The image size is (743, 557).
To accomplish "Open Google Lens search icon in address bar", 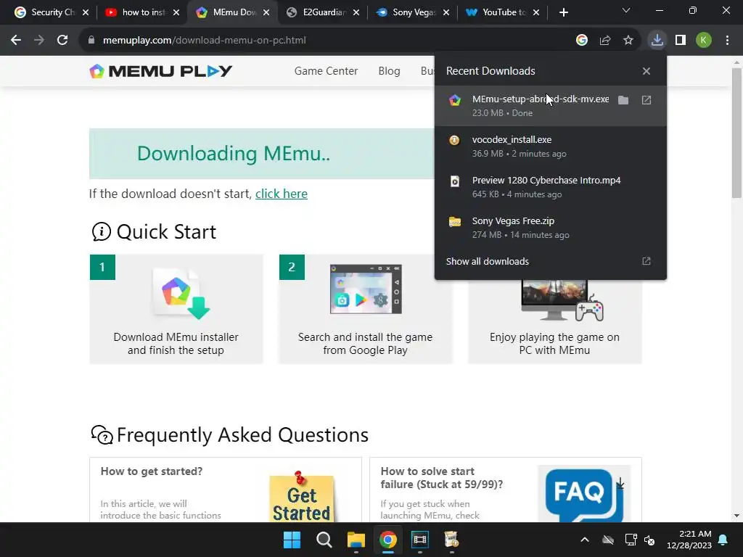I will [582, 41].
